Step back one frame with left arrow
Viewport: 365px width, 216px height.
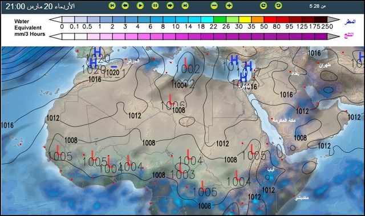point(125,6)
